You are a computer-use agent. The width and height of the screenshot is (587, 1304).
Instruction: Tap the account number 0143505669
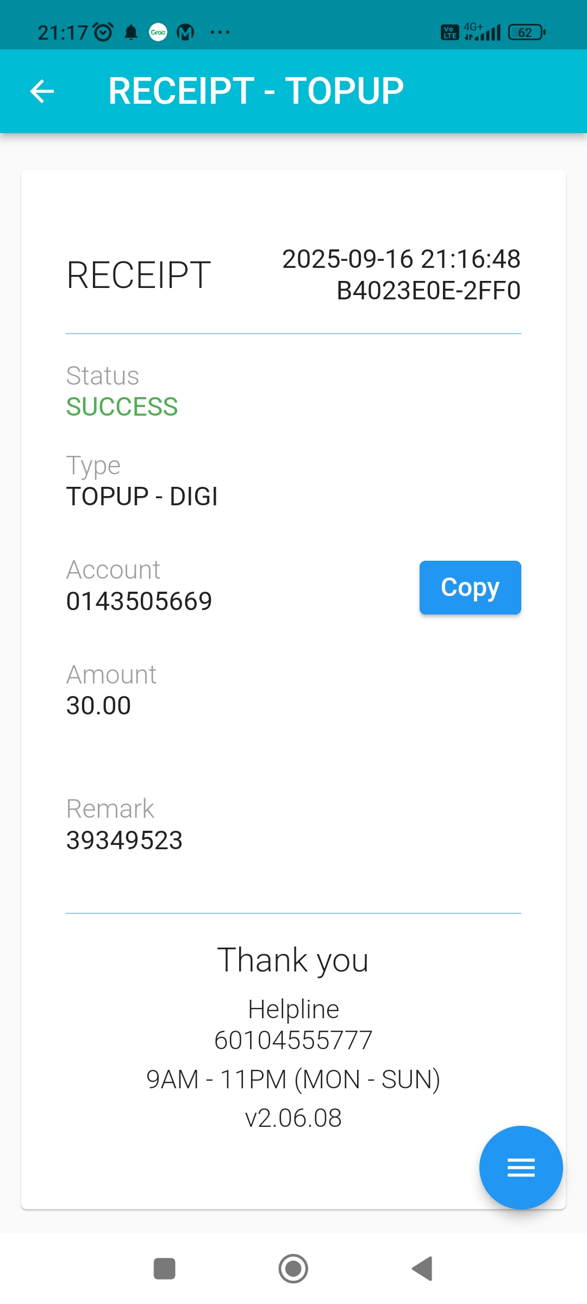139,601
